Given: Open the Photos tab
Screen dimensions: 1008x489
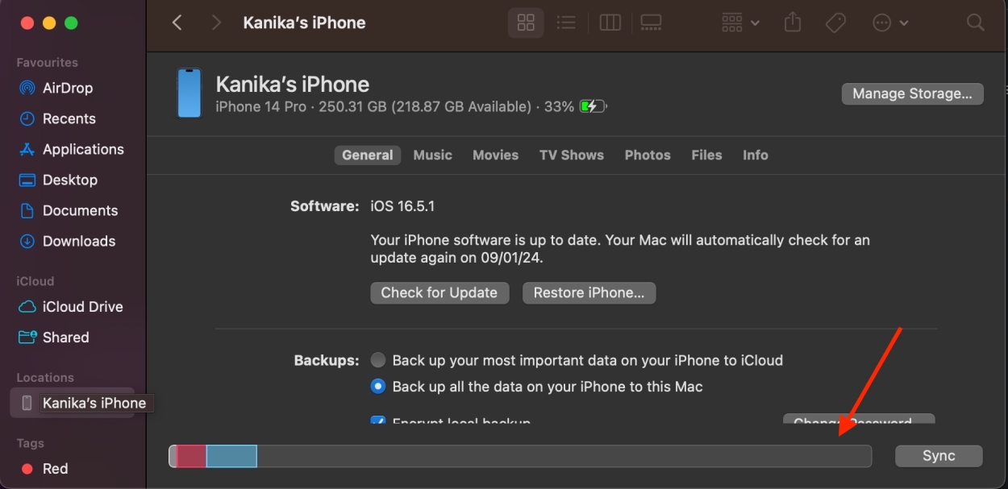Looking at the screenshot, I should pos(647,155).
